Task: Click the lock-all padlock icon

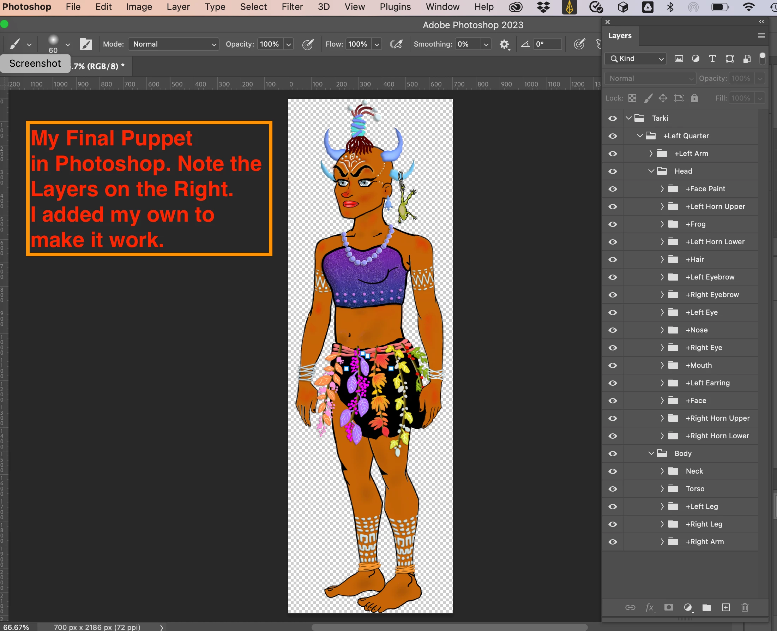Action: (694, 98)
